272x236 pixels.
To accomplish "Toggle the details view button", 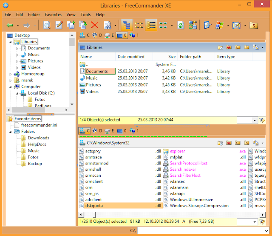I will coord(151,25).
